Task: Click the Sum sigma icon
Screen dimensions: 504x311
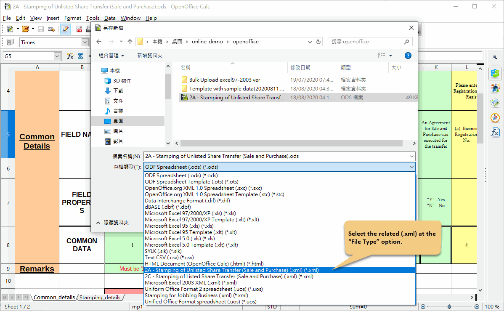Action: [81, 56]
